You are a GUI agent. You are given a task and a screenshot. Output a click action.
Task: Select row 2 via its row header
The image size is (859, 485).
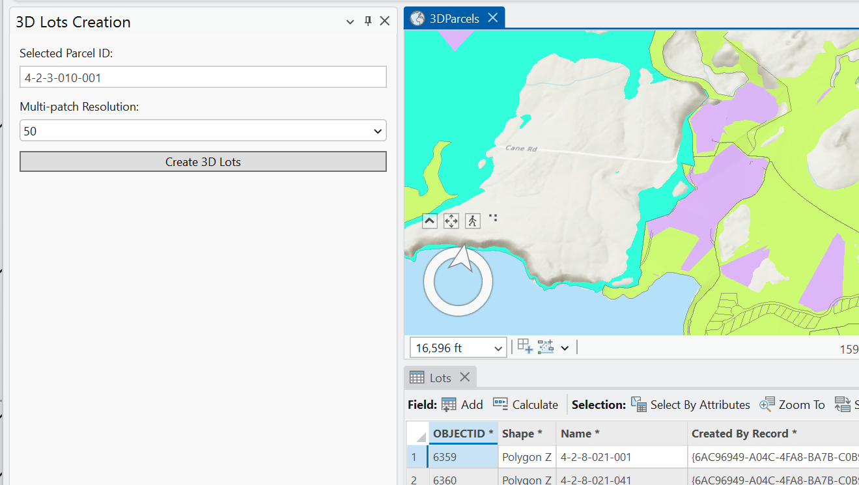(x=417, y=477)
